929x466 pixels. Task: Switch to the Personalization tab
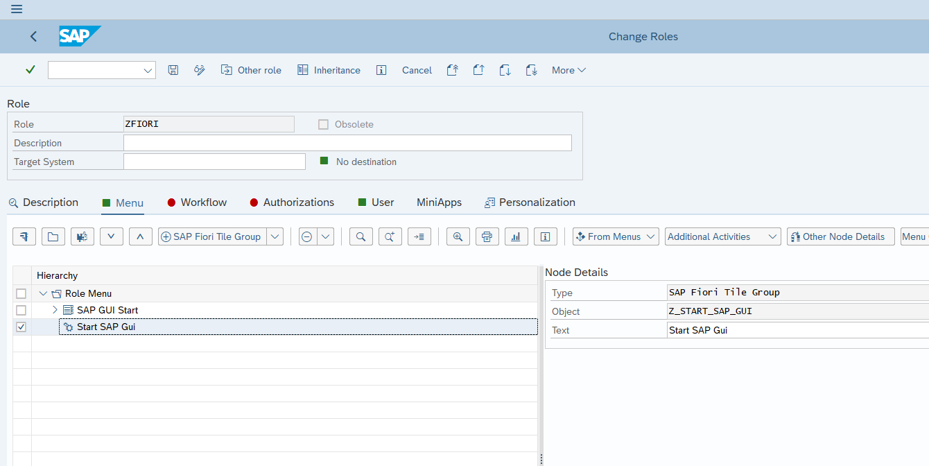pyautogui.click(x=530, y=202)
